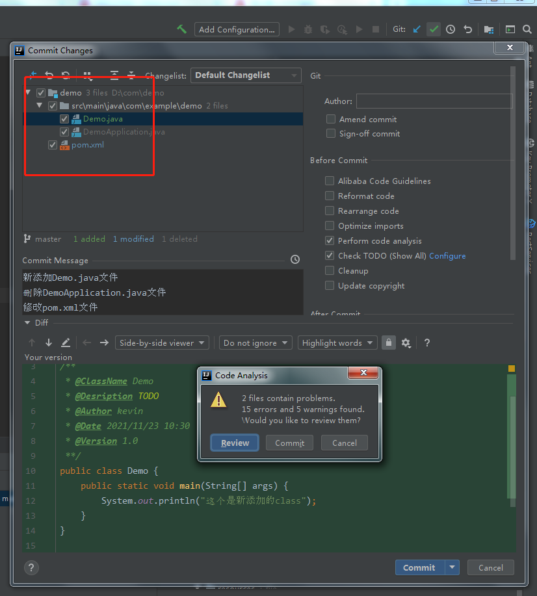537x596 pixels.
Task: Collapse the demo root tree node
Action: pos(28,92)
